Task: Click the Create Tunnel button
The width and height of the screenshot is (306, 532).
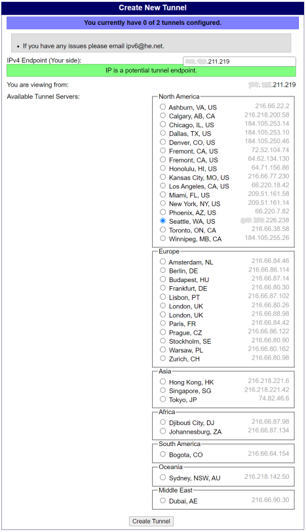Action: pyautogui.click(x=151, y=521)
